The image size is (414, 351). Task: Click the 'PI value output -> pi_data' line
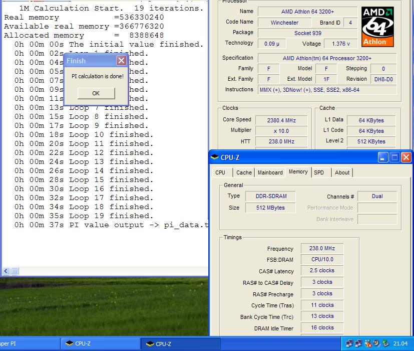[x=111, y=225]
